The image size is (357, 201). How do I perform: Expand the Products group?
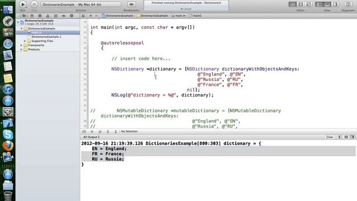(x=21, y=49)
